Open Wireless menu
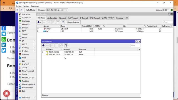This screenshot has height=100, width=178. pos(26,24)
